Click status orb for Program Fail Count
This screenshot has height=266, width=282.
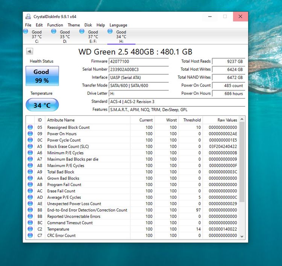click(30, 184)
